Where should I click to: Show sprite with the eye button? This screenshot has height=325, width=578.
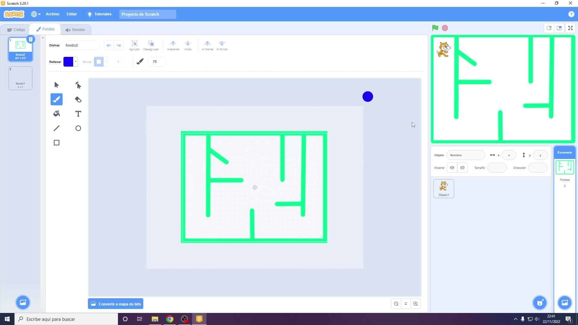point(452,168)
